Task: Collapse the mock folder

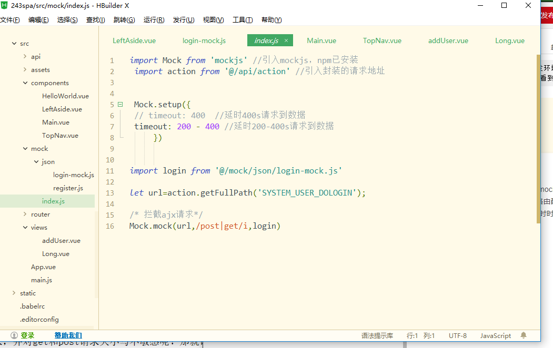Action: [x=25, y=149]
